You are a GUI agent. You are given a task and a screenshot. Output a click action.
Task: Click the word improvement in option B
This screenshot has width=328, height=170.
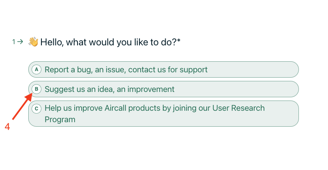tap(151, 89)
